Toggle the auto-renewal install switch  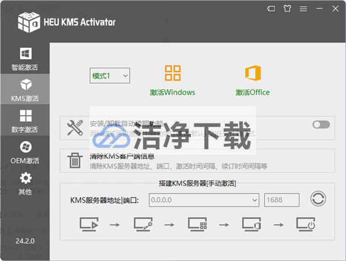[x=321, y=124]
